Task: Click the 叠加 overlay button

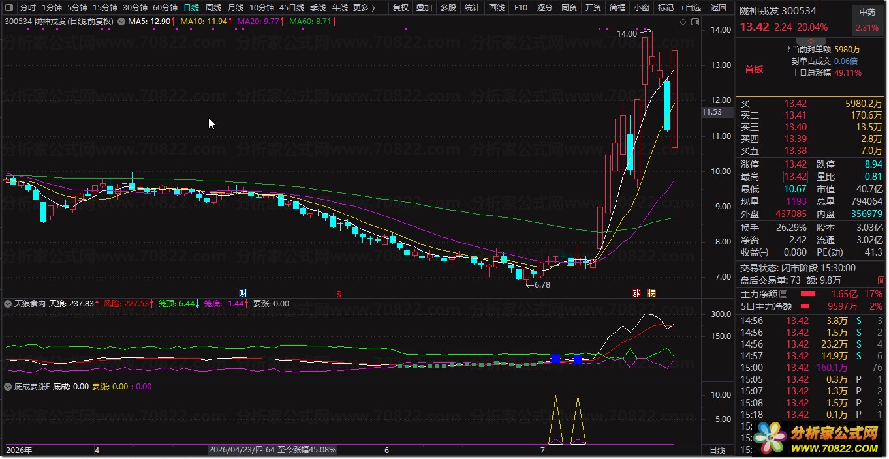Action: [424, 8]
